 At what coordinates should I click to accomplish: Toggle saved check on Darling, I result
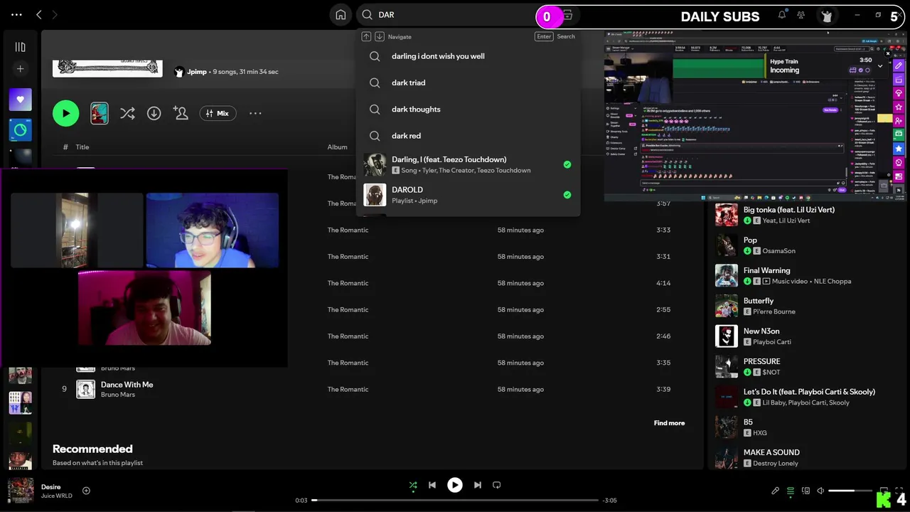pos(567,164)
